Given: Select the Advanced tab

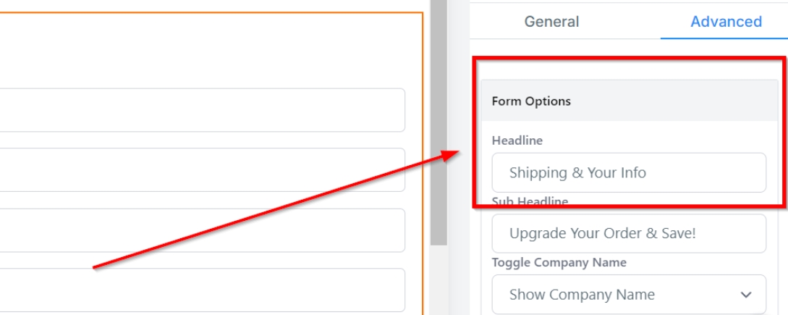Looking at the screenshot, I should [x=725, y=22].
